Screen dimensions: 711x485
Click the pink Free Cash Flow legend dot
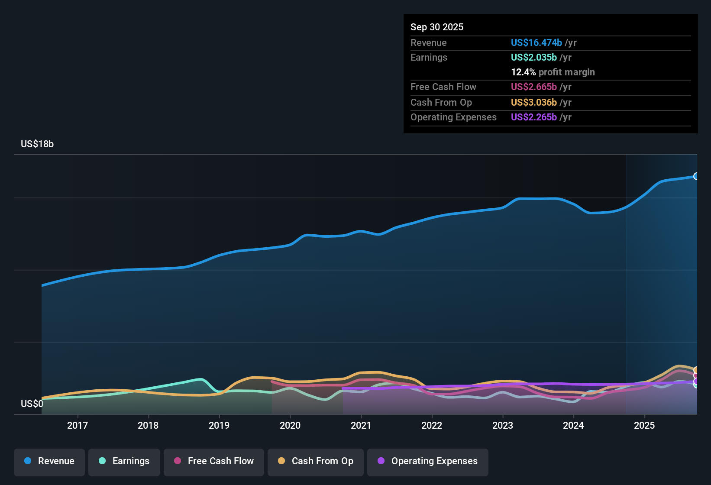[x=177, y=461]
